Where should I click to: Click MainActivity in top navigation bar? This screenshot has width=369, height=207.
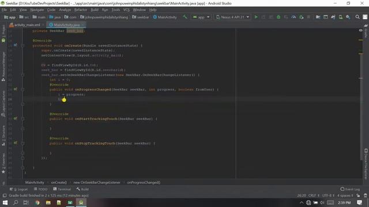click(165, 17)
